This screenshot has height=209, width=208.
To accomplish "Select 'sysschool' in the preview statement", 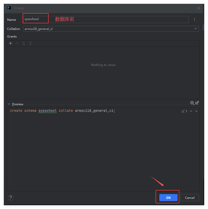I will click(48, 111).
